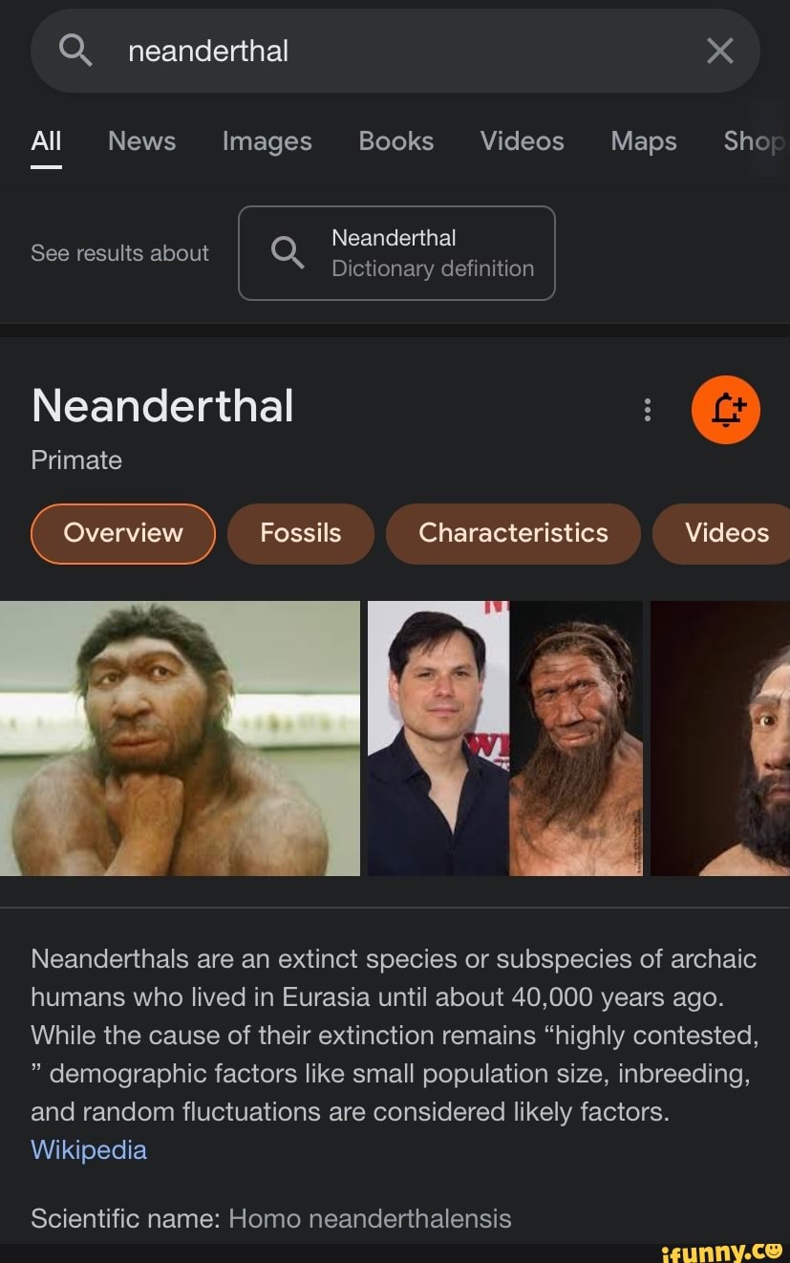Open the three-dot overflow menu

tap(647, 409)
